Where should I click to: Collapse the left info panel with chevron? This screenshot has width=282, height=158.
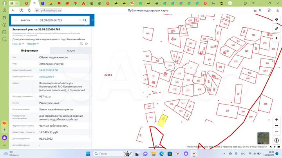click(93, 20)
